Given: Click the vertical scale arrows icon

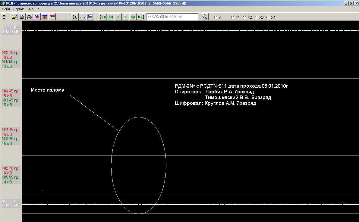Looking at the screenshot, I should [75, 17].
